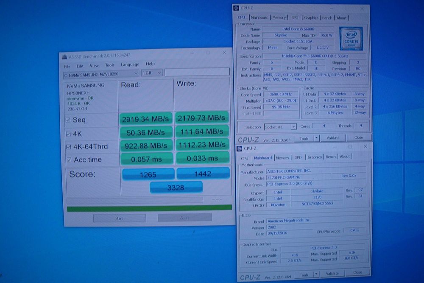Open Tools dropdown arrow in bottom CPU-Z
Image resolution: width=424 pixels, height=283 pixels.
point(316,275)
